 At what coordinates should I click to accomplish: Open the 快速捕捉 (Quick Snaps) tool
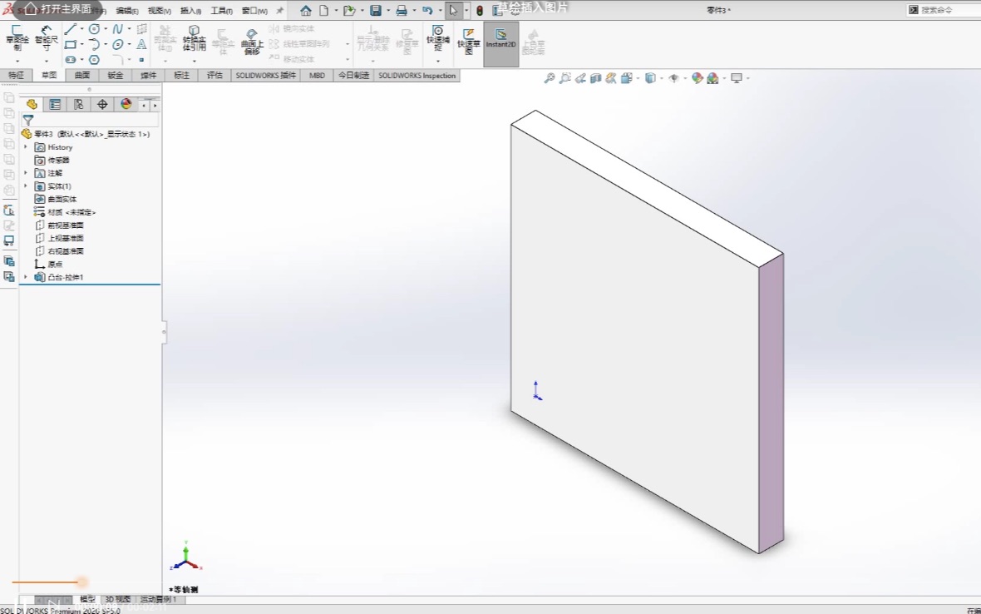(438, 37)
